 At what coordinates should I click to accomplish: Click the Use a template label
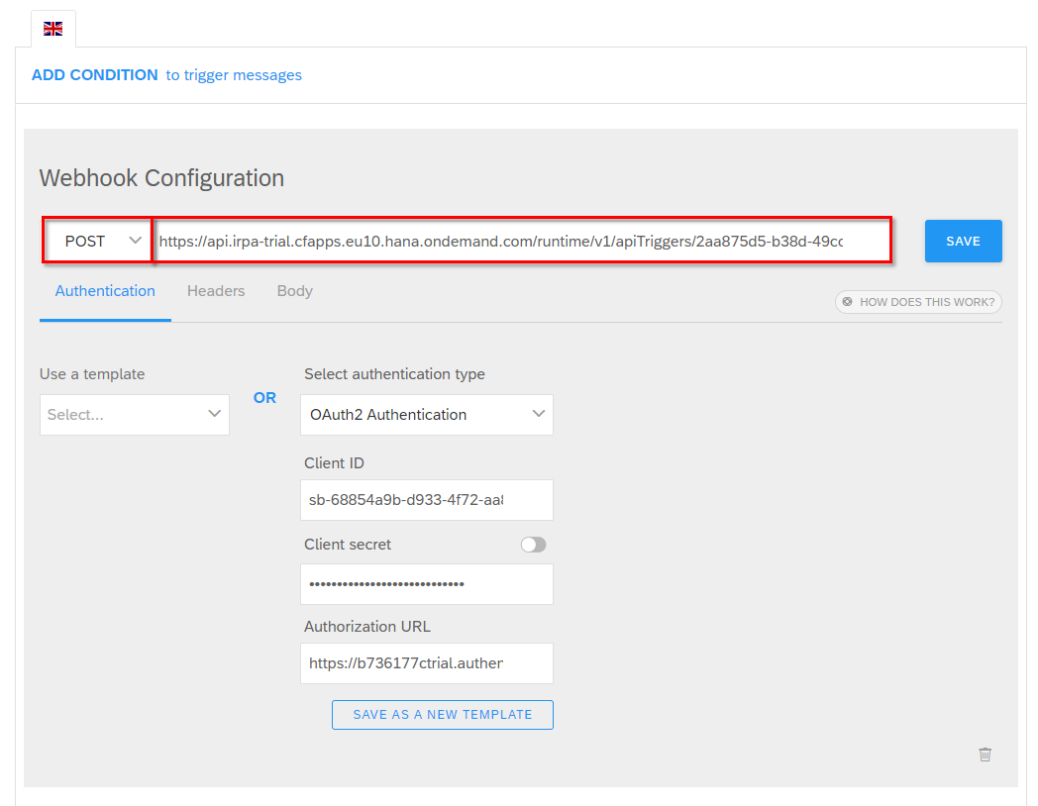[x=92, y=374]
